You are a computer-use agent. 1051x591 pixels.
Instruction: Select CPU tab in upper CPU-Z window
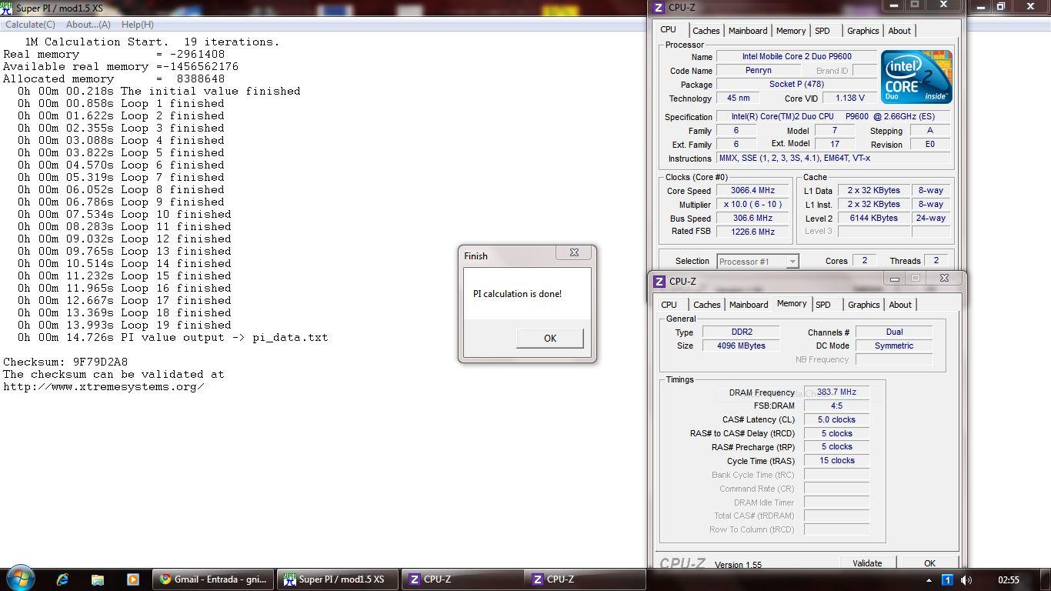pos(669,30)
